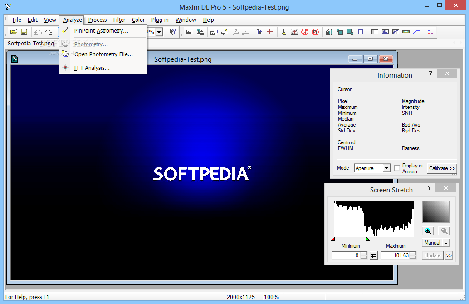
Task: Increase the Minimum stretch value
Action: pos(364,254)
